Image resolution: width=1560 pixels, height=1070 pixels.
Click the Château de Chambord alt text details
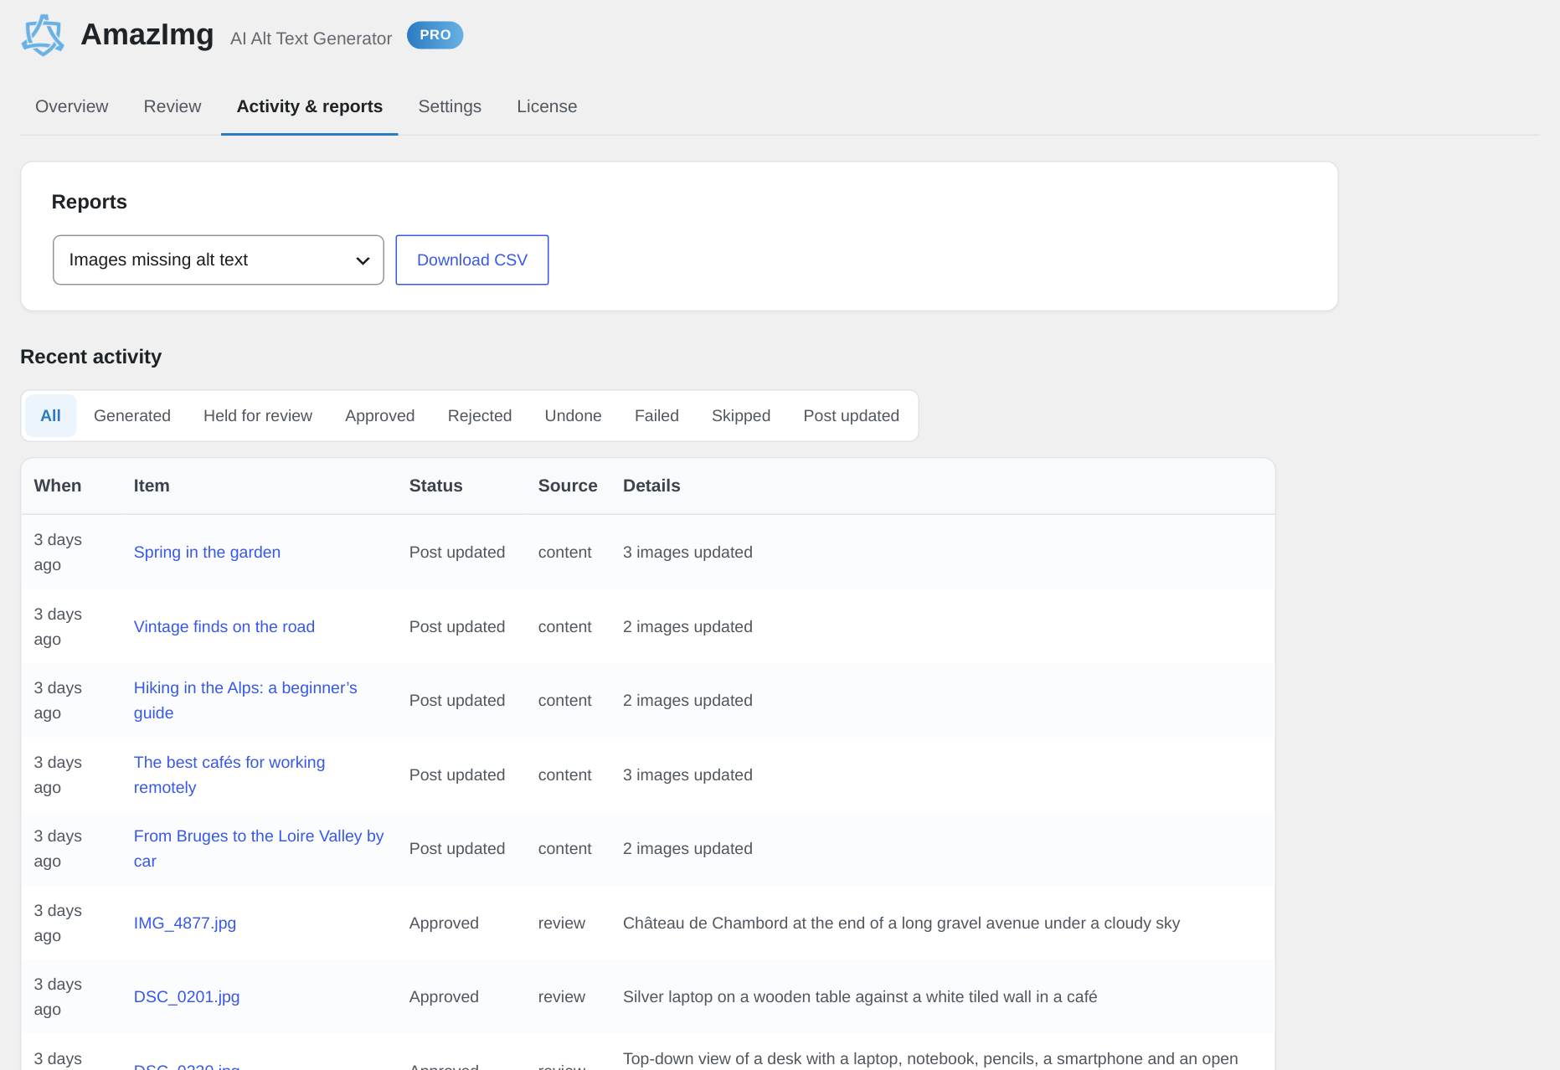click(x=902, y=923)
